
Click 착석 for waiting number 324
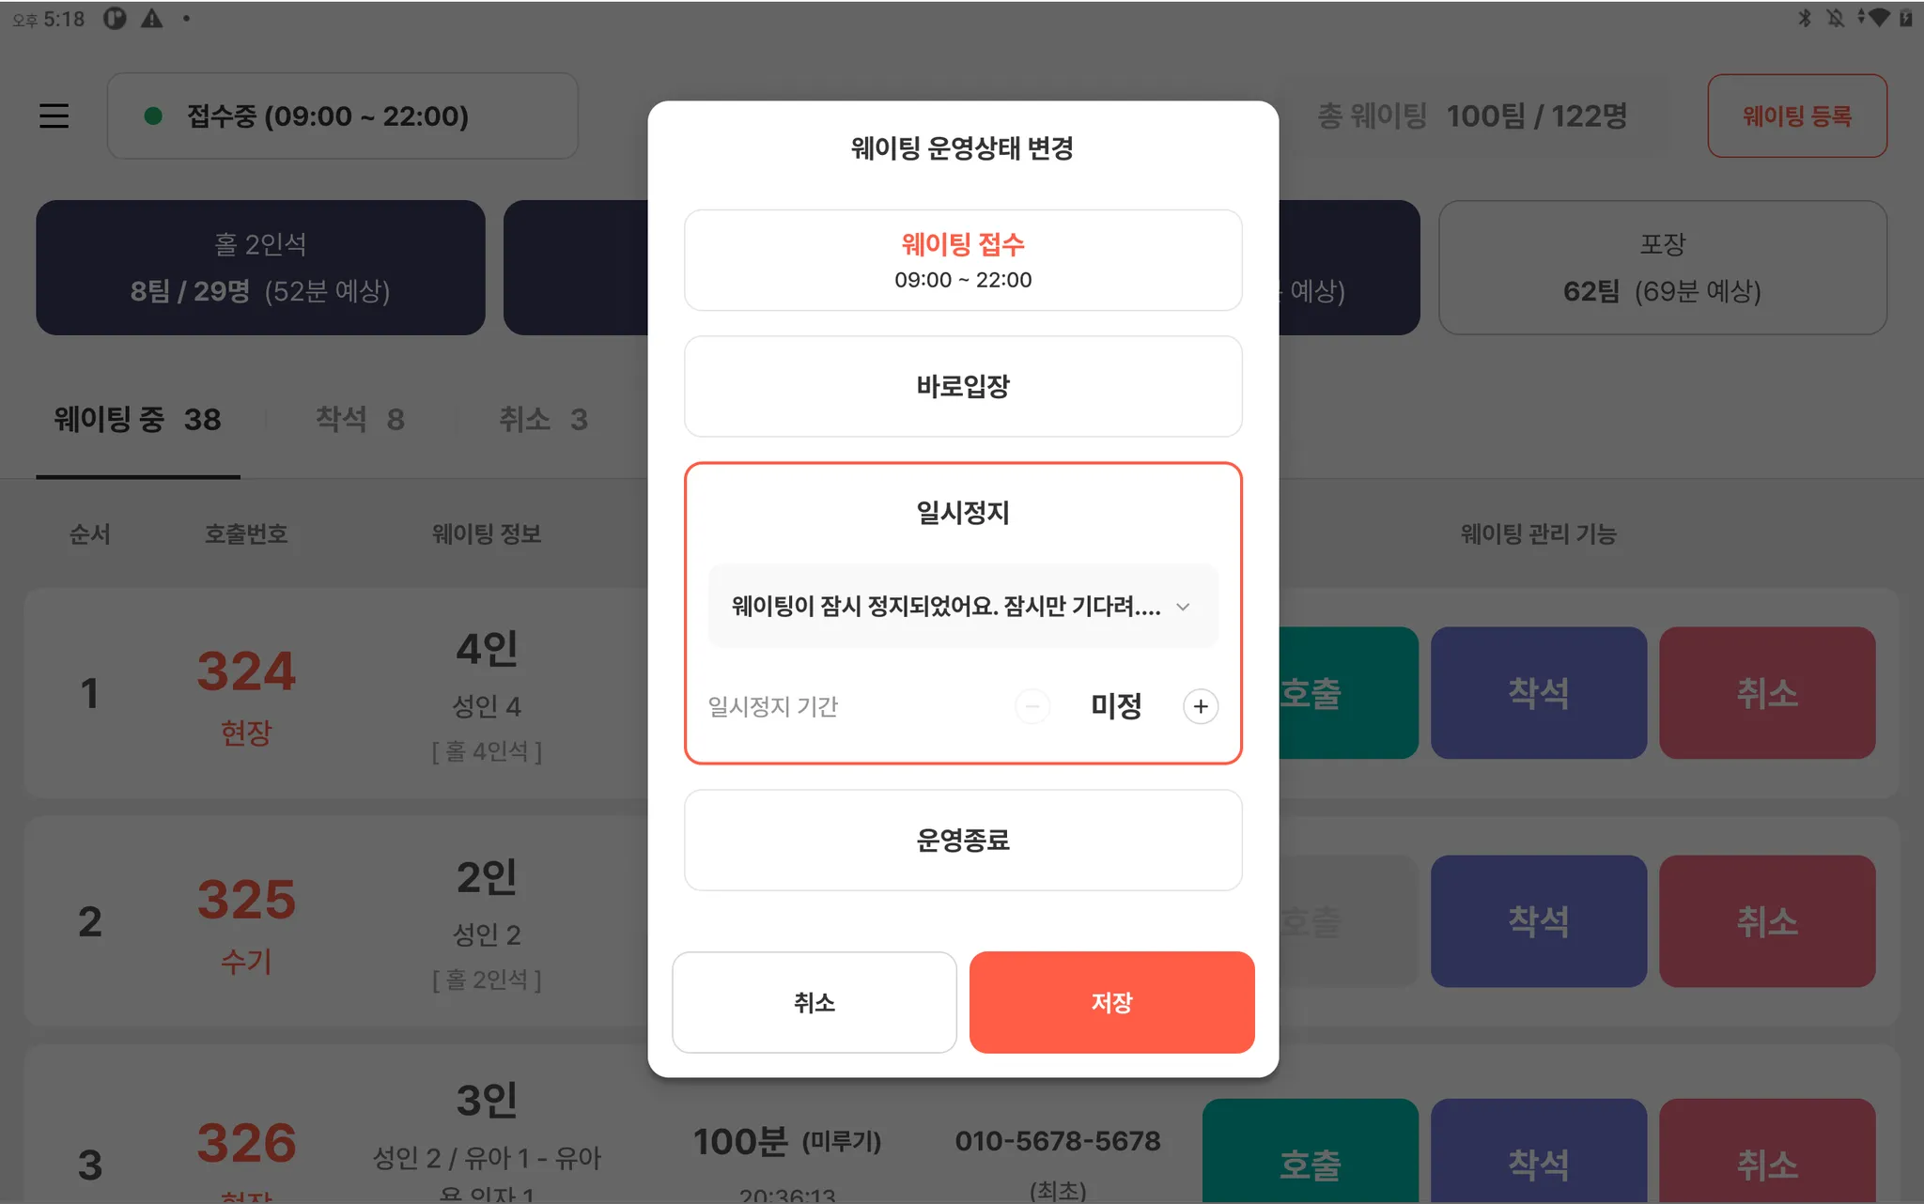click(x=1538, y=693)
